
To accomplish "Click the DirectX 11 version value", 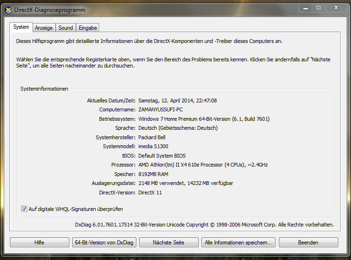I will pos(150,193).
